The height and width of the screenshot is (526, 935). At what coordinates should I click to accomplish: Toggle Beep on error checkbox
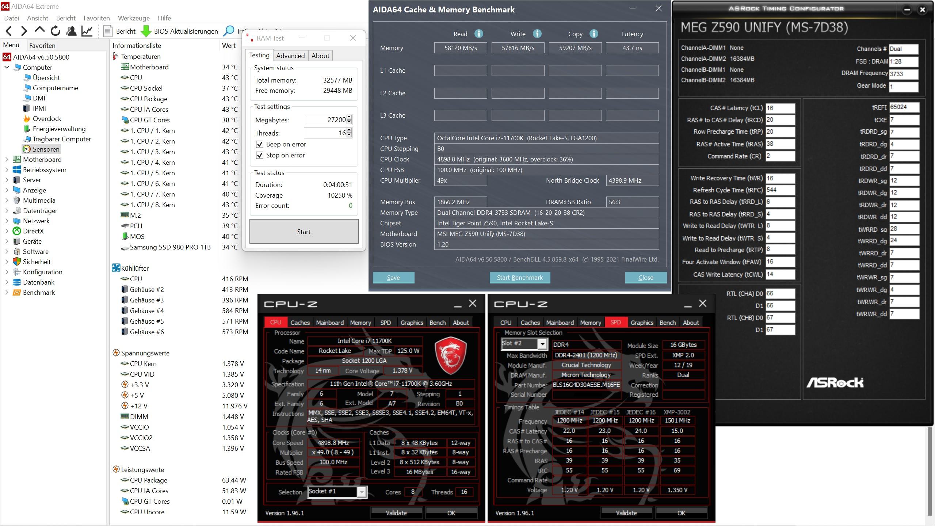tap(260, 144)
